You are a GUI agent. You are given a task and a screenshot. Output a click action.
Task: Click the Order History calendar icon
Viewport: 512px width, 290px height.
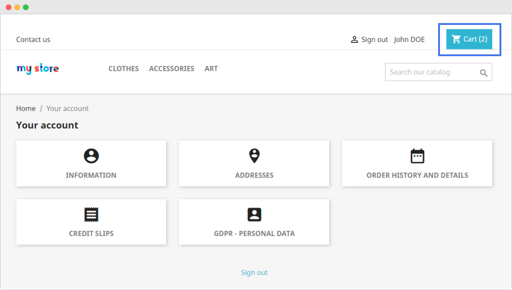[x=417, y=156]
